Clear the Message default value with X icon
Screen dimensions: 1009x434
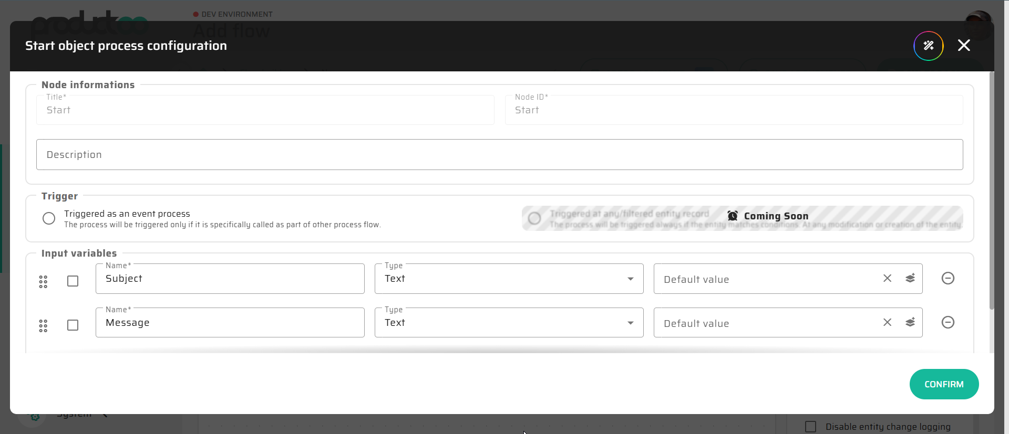pyautogui.click(x=887, y=323)
